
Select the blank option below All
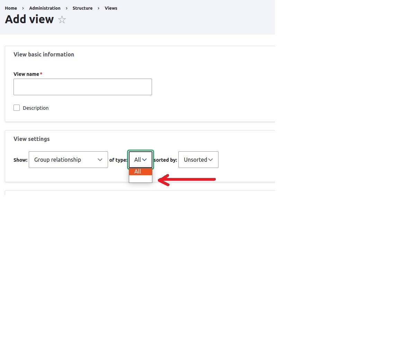tap(140, 179)
